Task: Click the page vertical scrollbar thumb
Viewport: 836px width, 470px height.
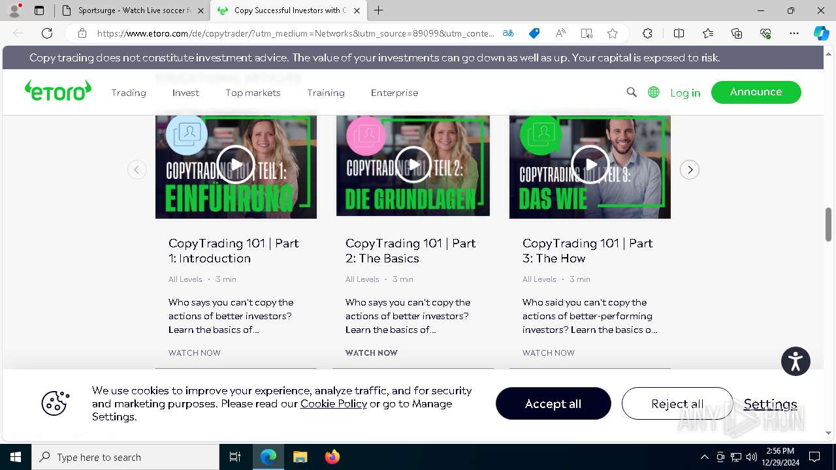Action: pos(829,225)
